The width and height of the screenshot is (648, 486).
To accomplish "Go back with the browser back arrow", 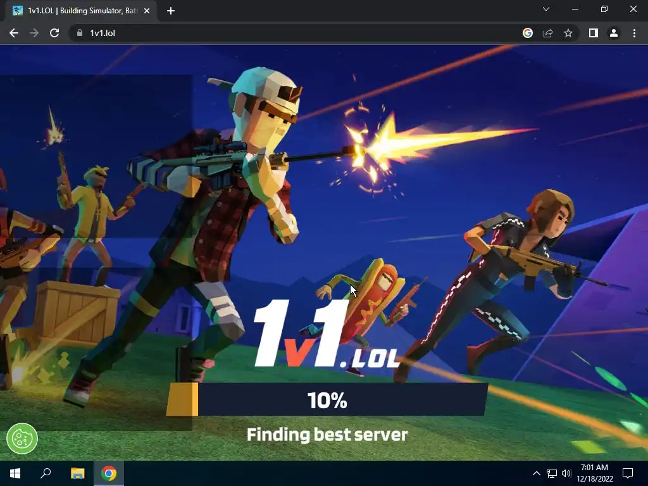I will (14, 33).
